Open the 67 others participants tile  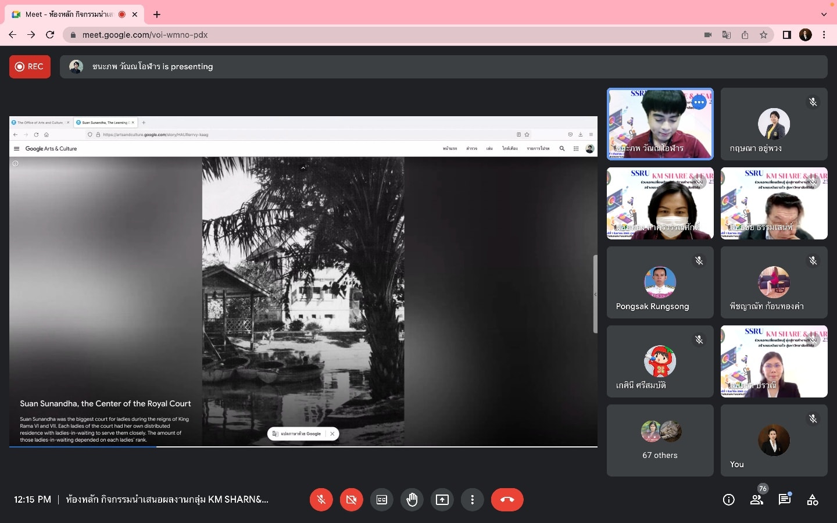point(660,440)
